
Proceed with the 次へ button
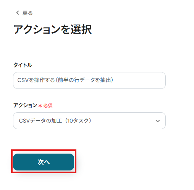click(44, 162)
